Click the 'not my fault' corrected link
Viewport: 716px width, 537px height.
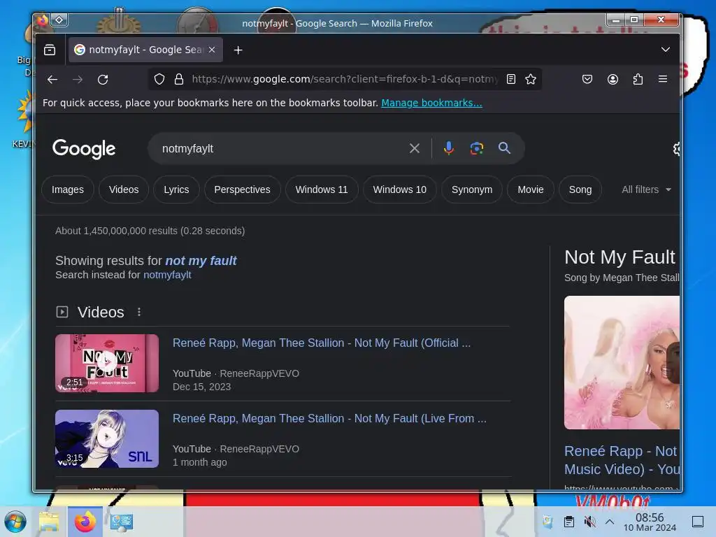tap(201, 261)
